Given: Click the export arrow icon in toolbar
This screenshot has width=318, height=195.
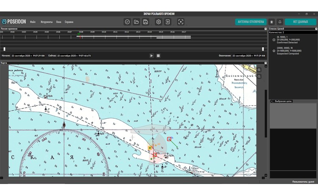Looking at the screenshot, I should click(167, 22).
